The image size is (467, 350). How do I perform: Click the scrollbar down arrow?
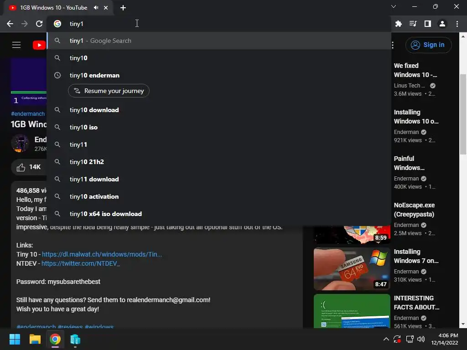(463, 324)
